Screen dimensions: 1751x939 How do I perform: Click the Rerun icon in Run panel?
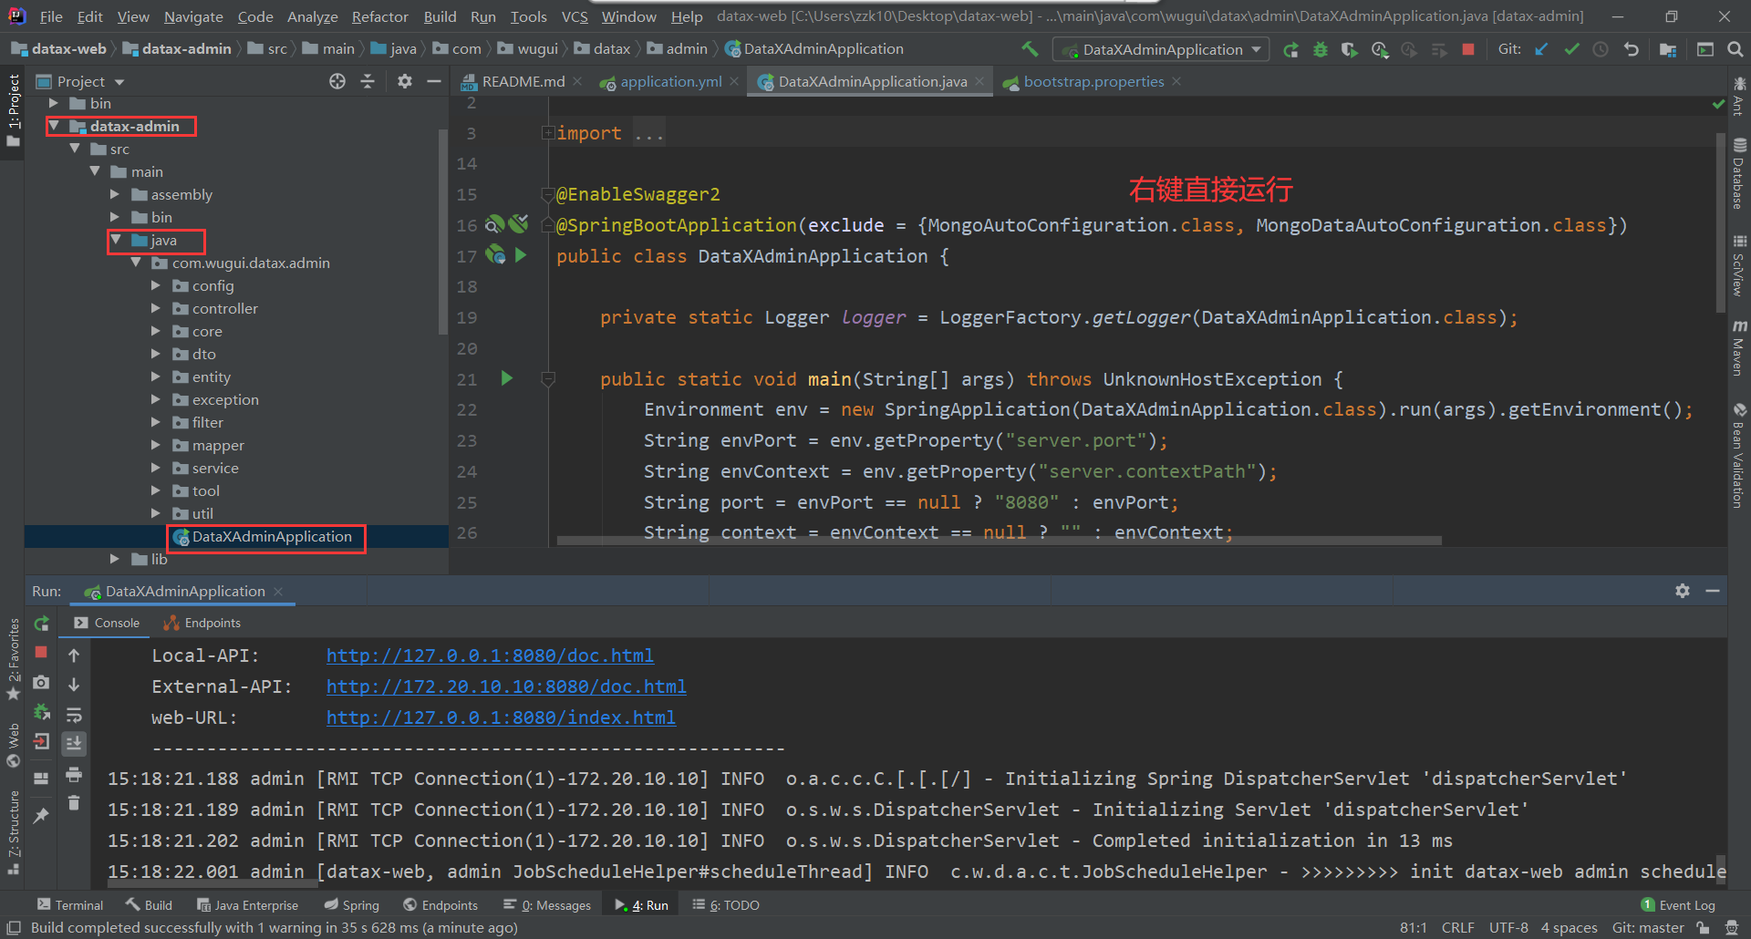pyautogui.click(x=42, y=624)
